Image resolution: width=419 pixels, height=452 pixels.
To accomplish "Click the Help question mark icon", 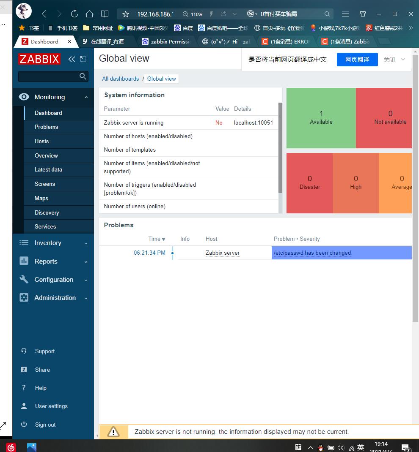I will point(24,388).
